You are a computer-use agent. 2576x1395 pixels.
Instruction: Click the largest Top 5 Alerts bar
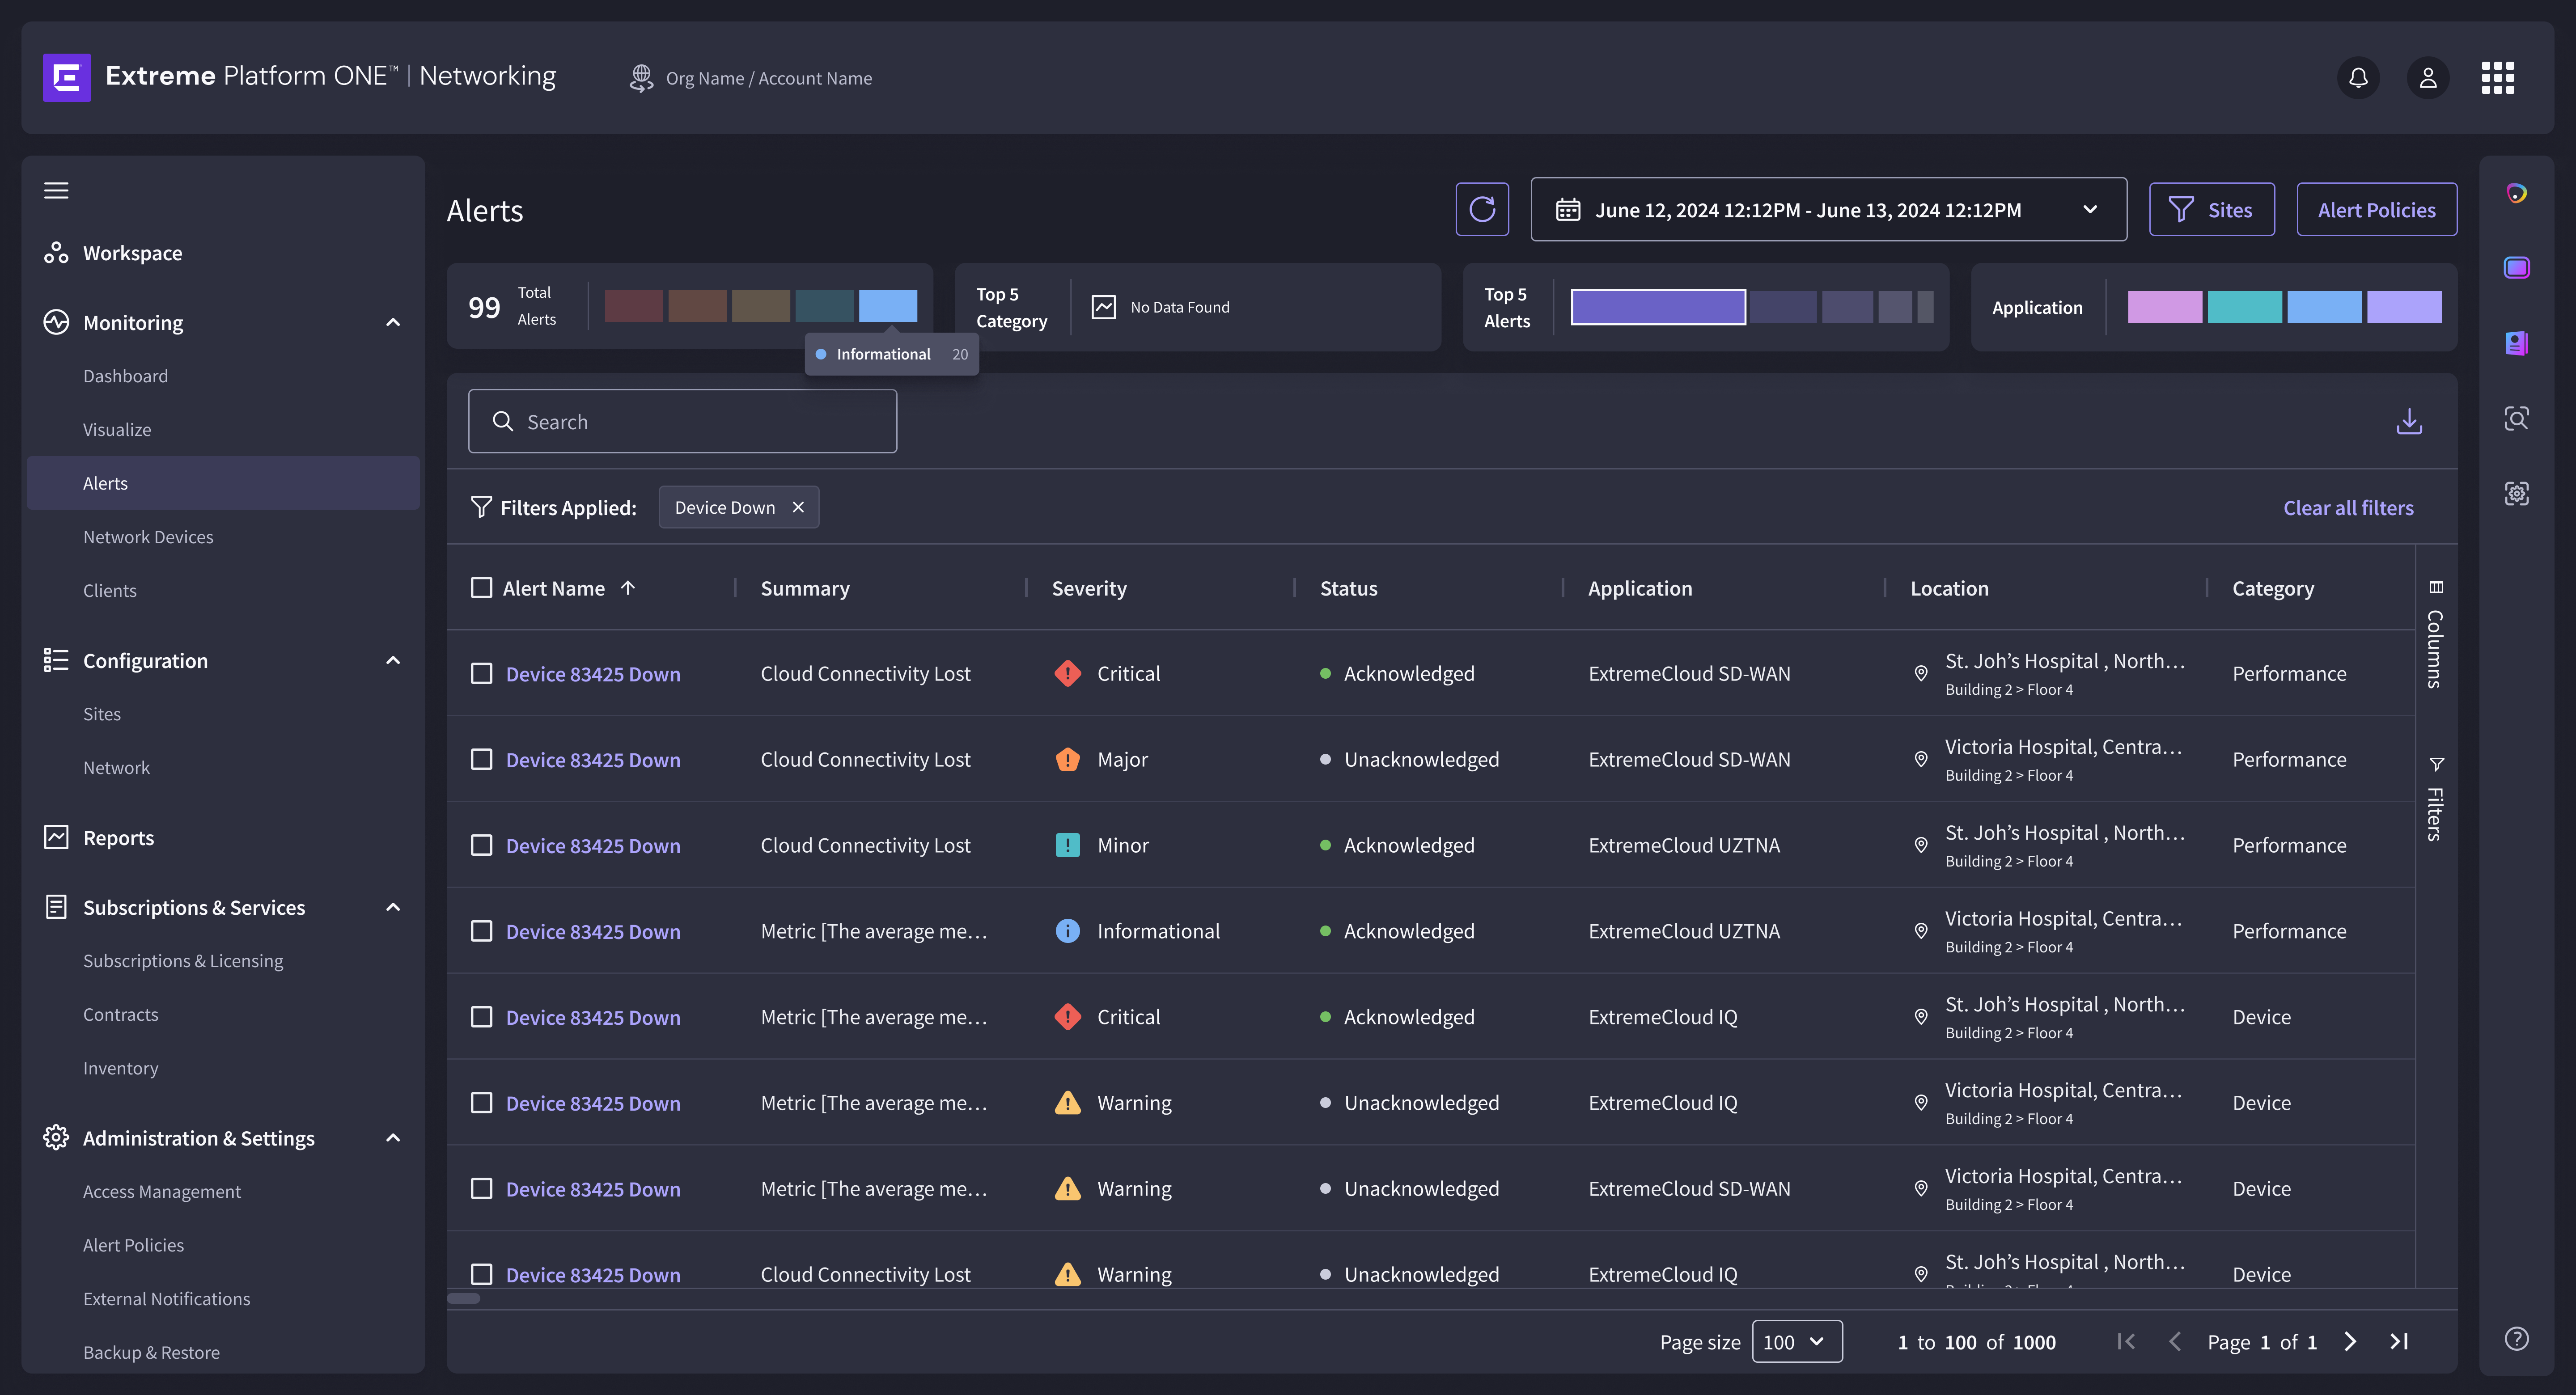(x=1658, y=307)
